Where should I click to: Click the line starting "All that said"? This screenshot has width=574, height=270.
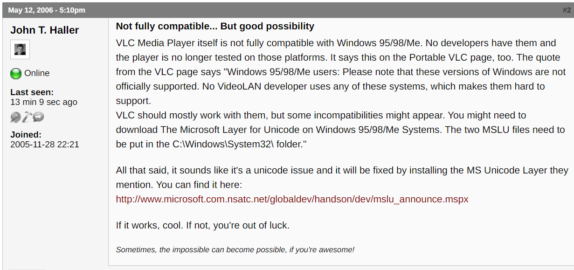click(x=342, y=171)
